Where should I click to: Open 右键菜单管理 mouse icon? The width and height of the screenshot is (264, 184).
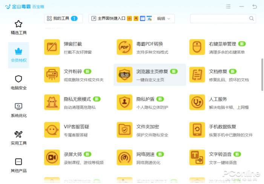(x=197, y=47)
